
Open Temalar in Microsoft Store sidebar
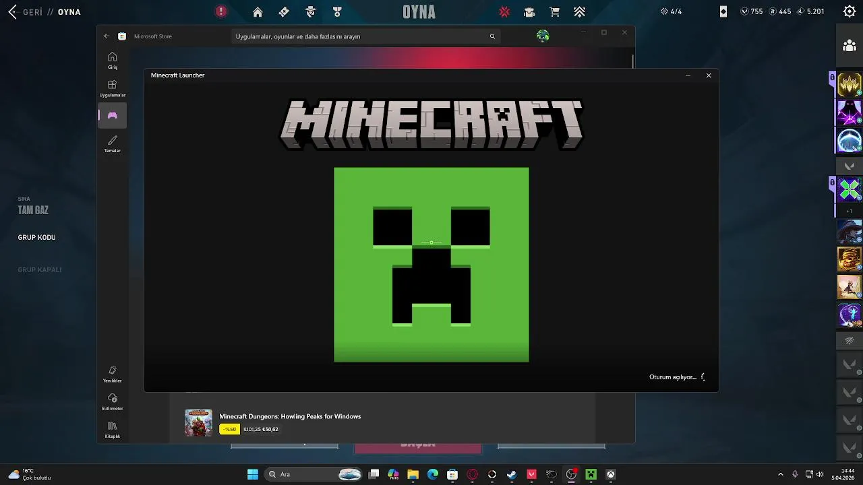113,143
